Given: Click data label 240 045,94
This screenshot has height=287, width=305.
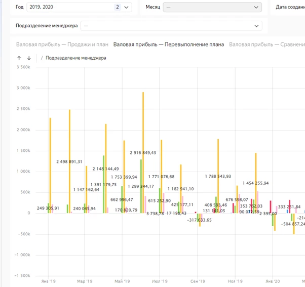Looking at the screenshot, I should click(x=85, y=209).
